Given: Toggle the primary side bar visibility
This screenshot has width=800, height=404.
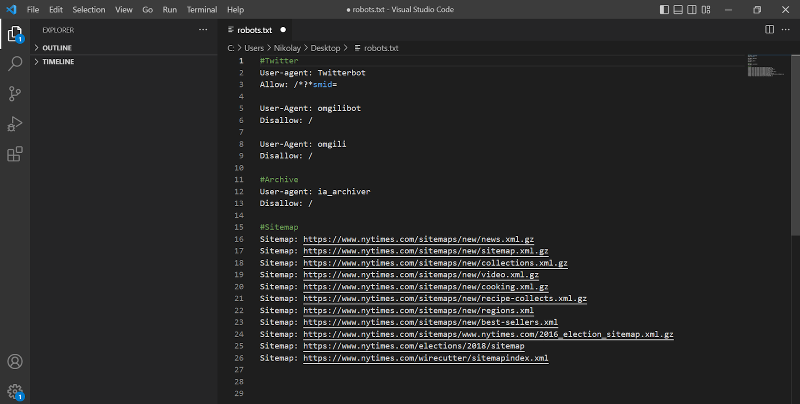Looking at the screenshot, I should point(664,9).
